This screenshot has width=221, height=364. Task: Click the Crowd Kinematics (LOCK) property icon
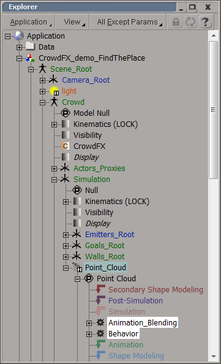click(66, 124)
